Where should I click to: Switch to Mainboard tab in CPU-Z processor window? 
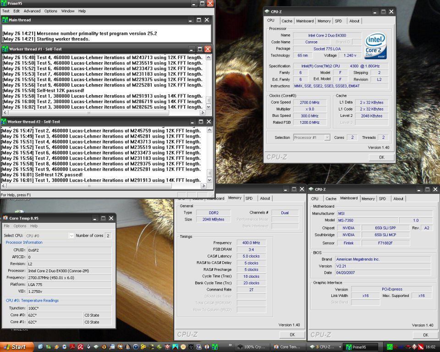305,21
